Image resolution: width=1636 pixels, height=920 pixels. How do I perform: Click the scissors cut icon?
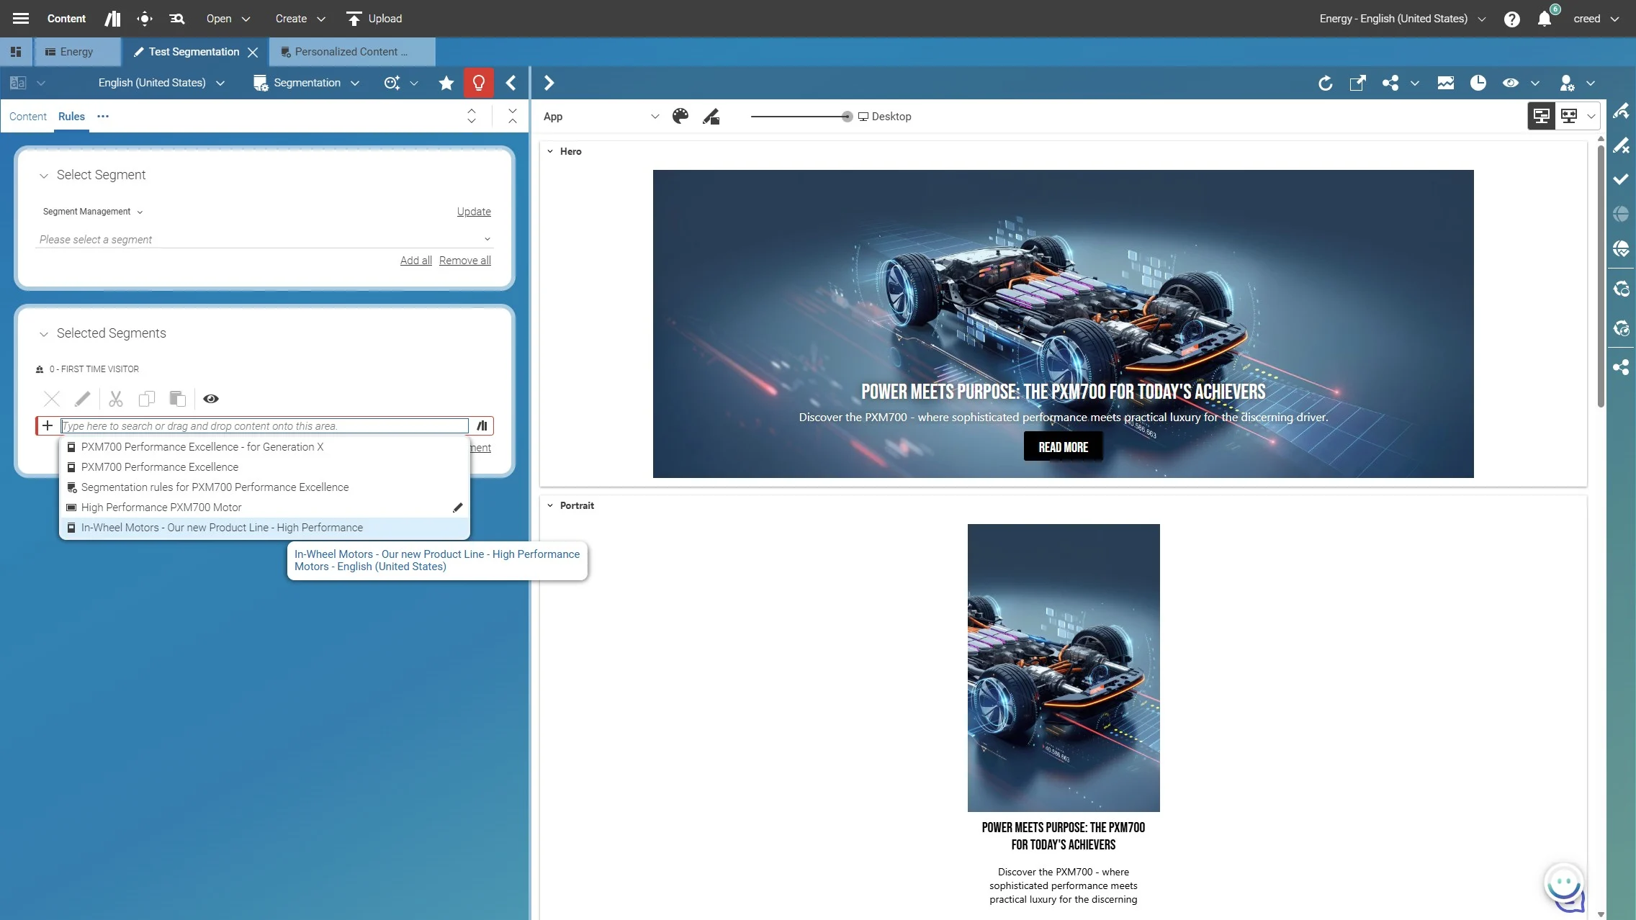point(116,399)
